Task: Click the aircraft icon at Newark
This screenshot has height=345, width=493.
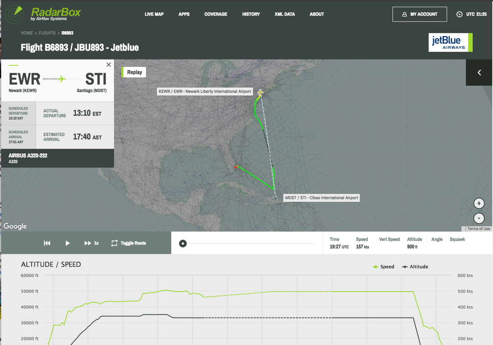Action: (x=260, y=93)
